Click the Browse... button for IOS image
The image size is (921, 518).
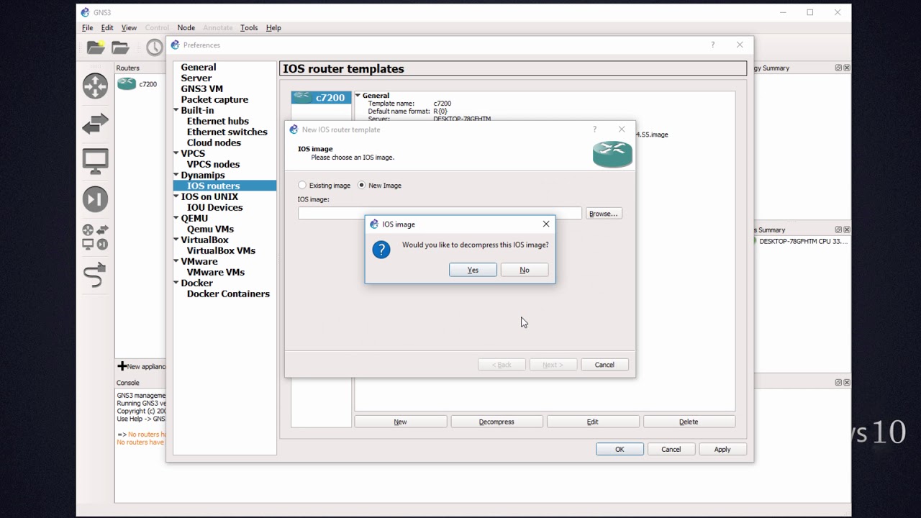tap(604, 214)
